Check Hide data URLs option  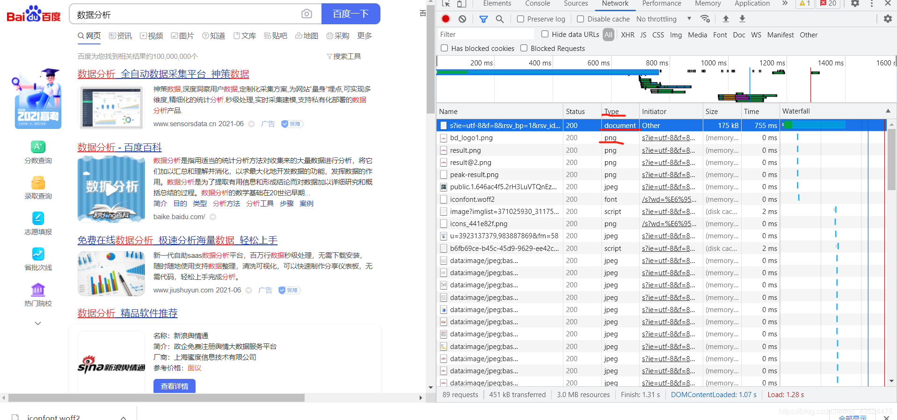(545, 34)
